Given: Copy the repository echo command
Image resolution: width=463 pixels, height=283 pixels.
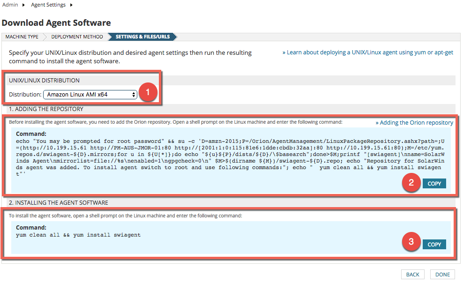Looking at the screenshot, I should tap(434, 184).
